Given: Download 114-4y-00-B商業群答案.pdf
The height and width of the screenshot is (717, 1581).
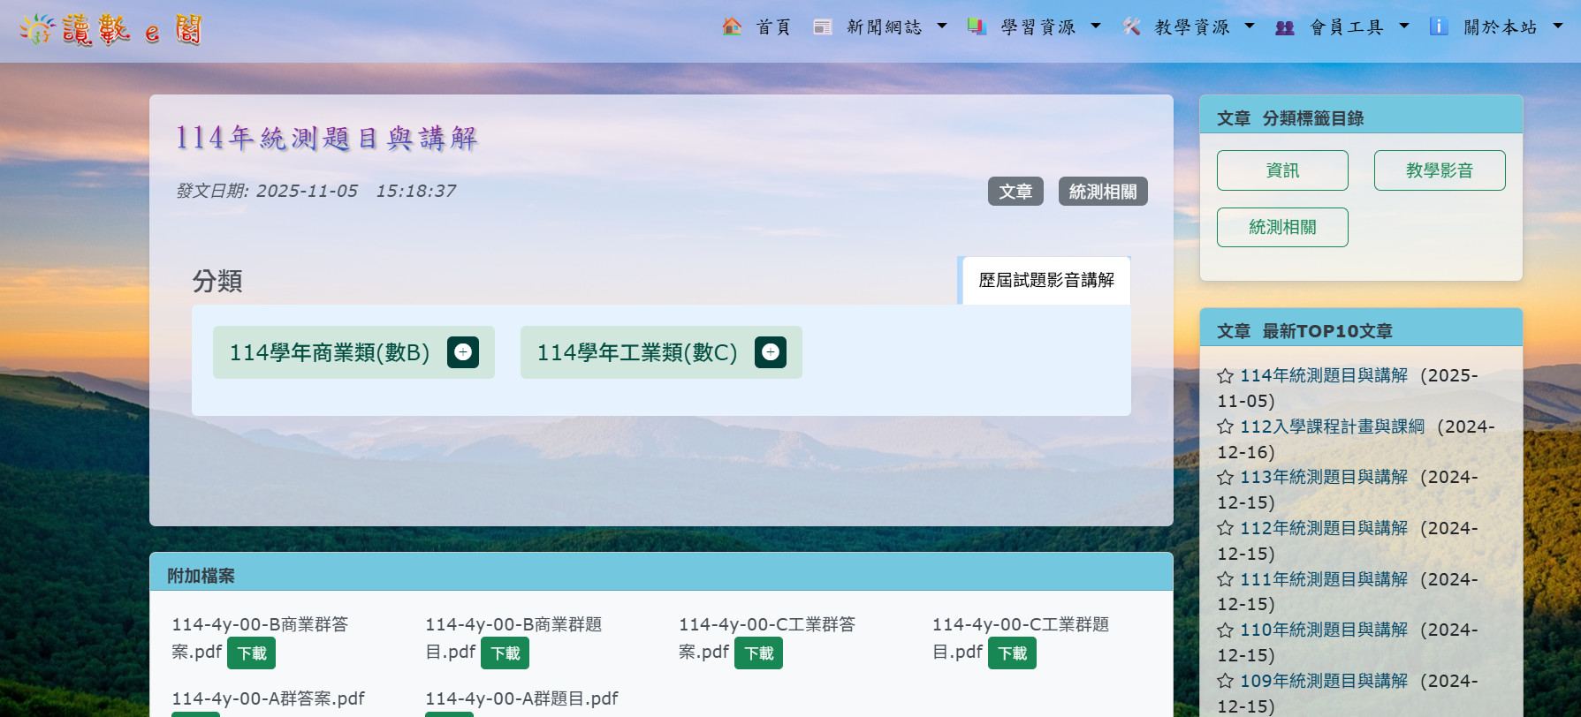Looking at the screenshot, I should pos(252,653).
